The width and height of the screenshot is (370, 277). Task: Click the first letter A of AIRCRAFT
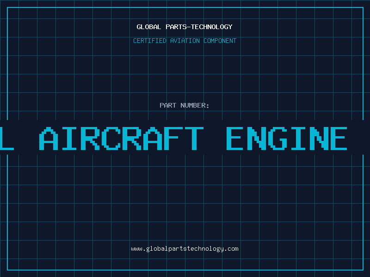coord(49,138)
